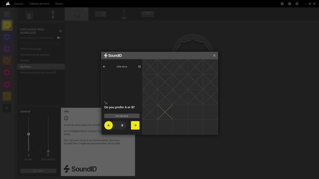Select the orange profile icon
Image resolution: width=319 pixels, height=179 pixels.
coord(7,61)
